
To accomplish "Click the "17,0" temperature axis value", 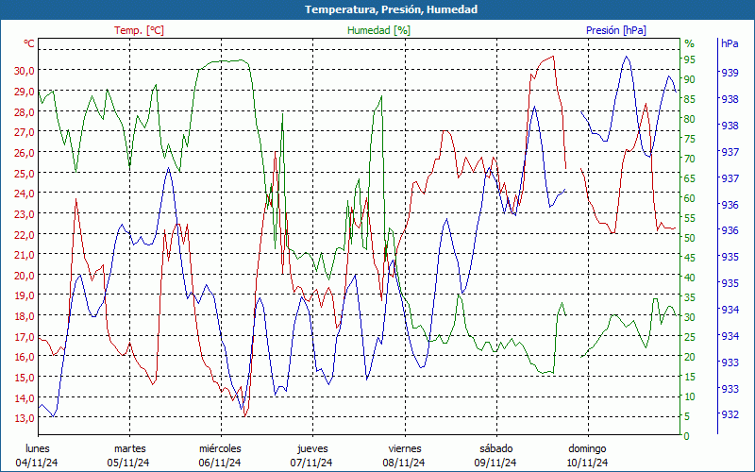I will click(x=25, y=337).
